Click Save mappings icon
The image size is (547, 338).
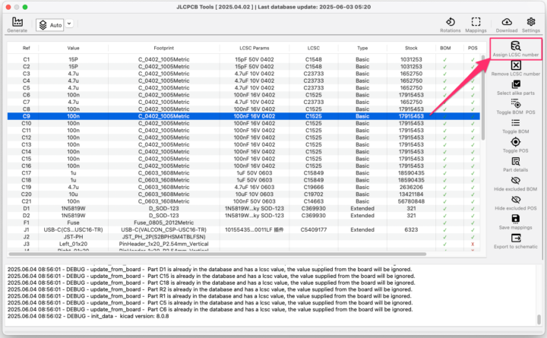click(516, 221)
